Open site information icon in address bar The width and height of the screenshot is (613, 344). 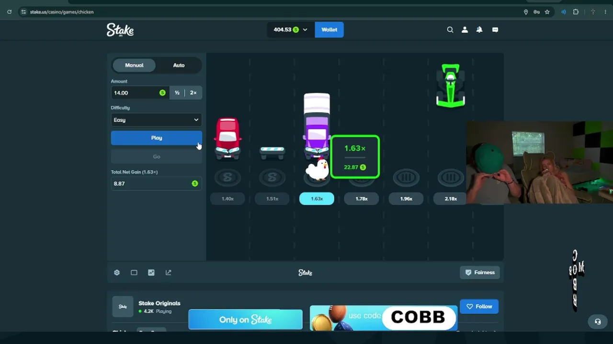point(23,12)
